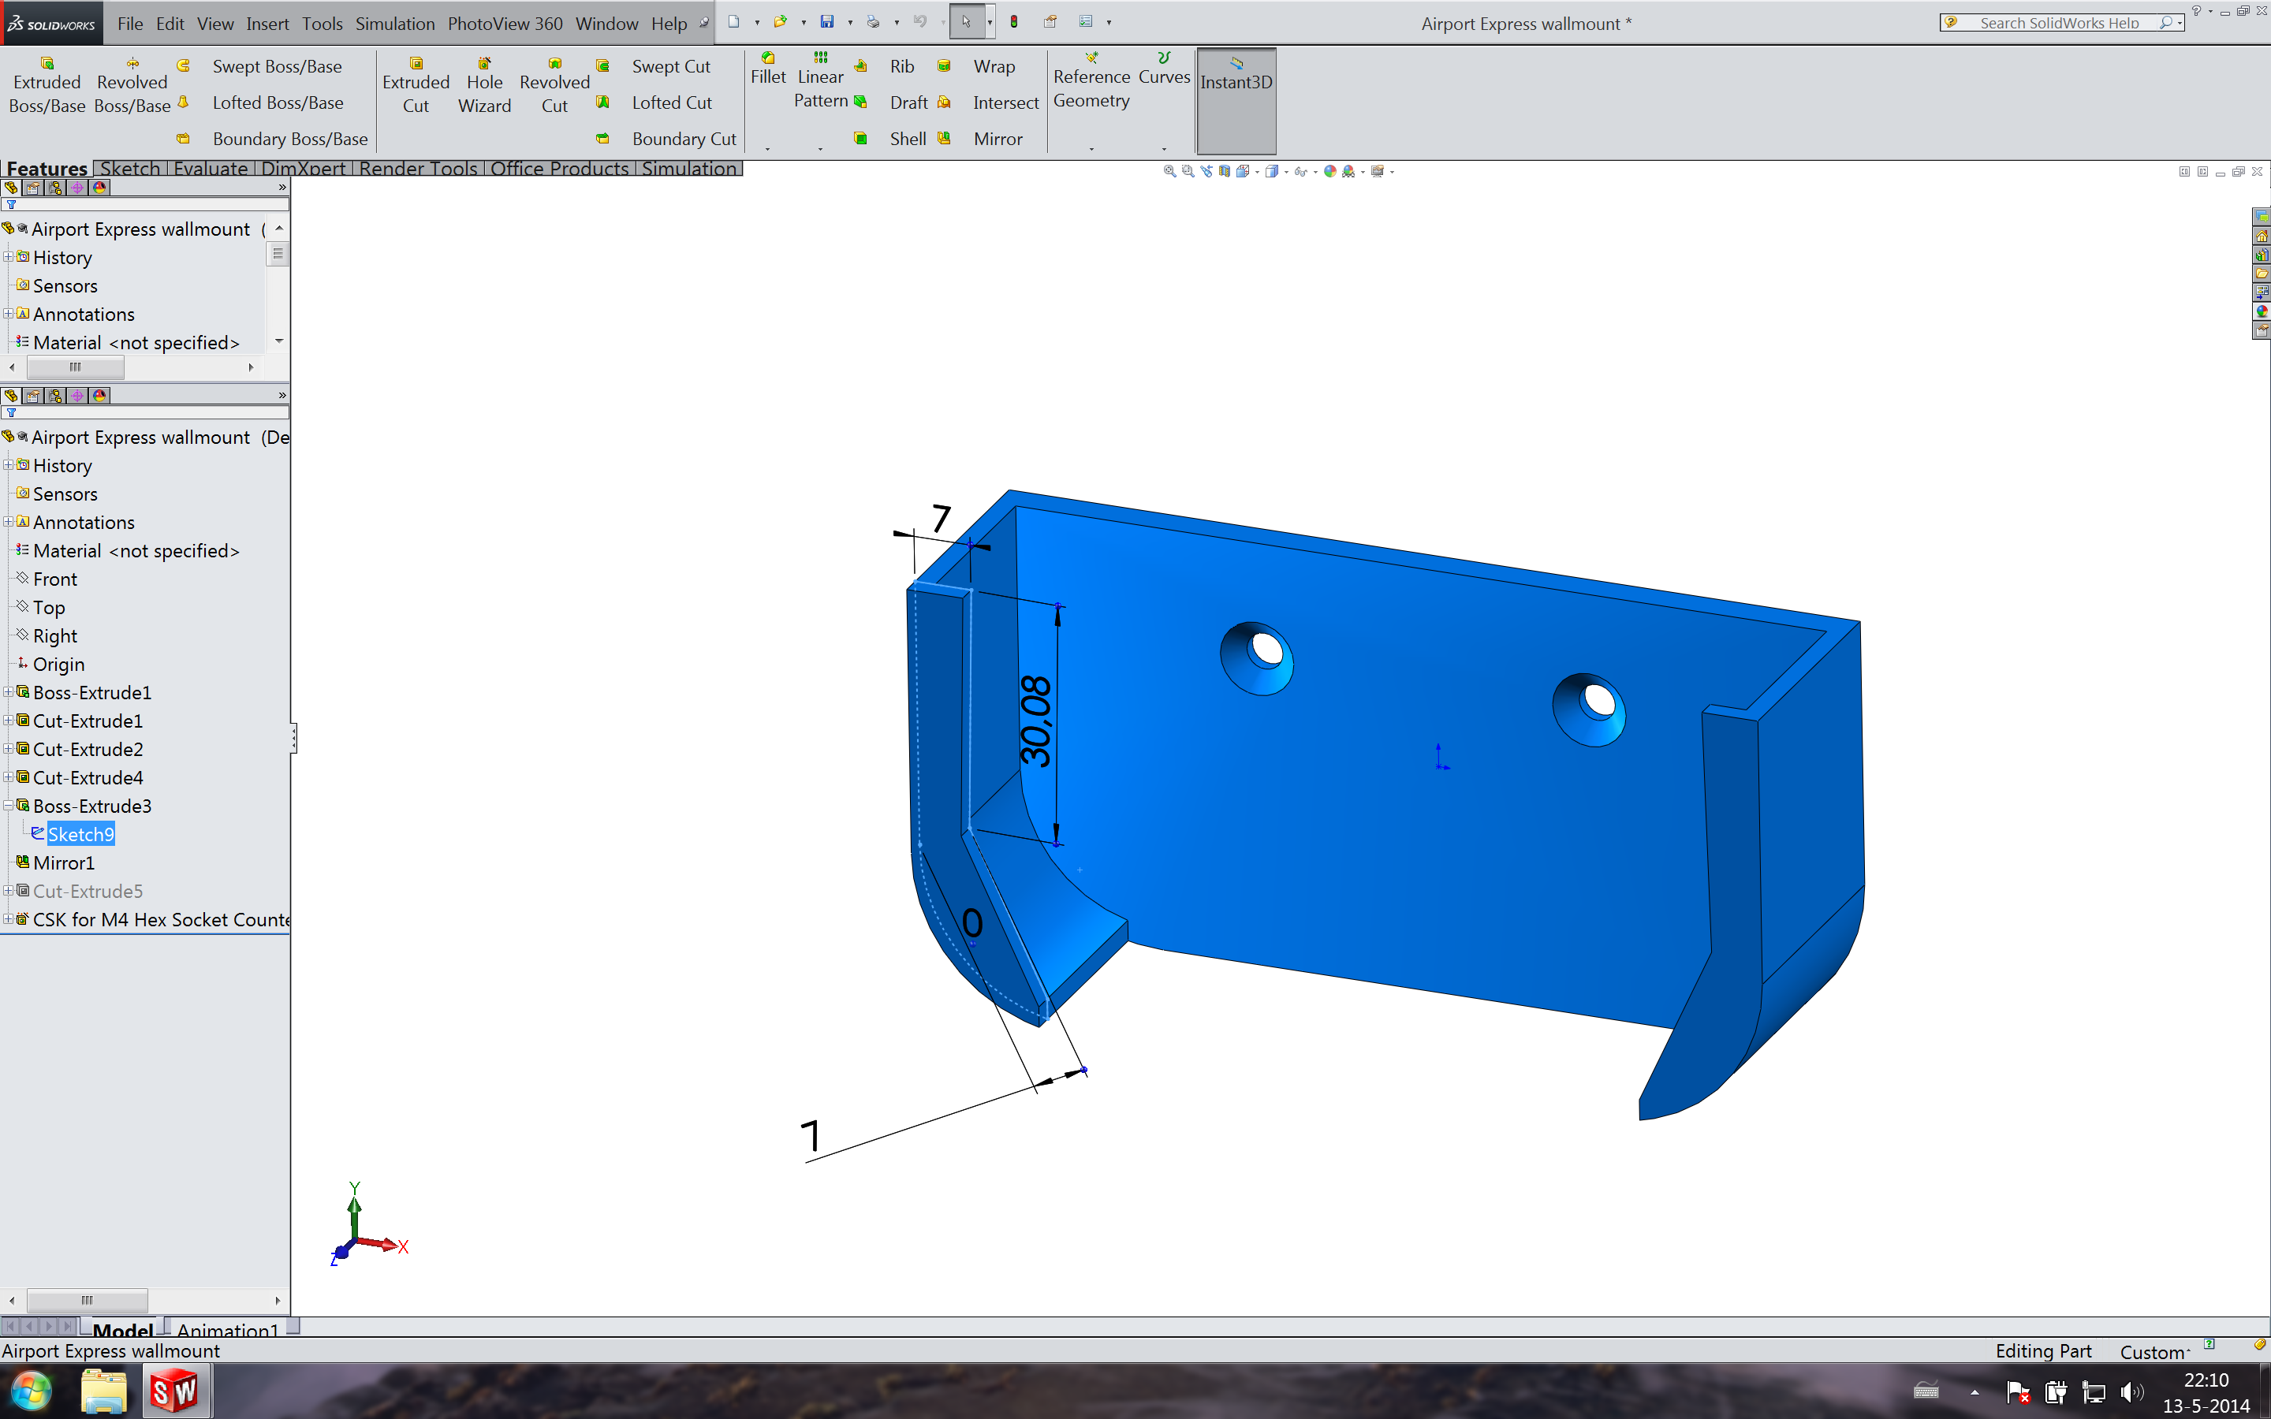The width and height of the screenshot is (2271, 1419).
Task: Select the Top plane in tree
Action: click(49, 607)
